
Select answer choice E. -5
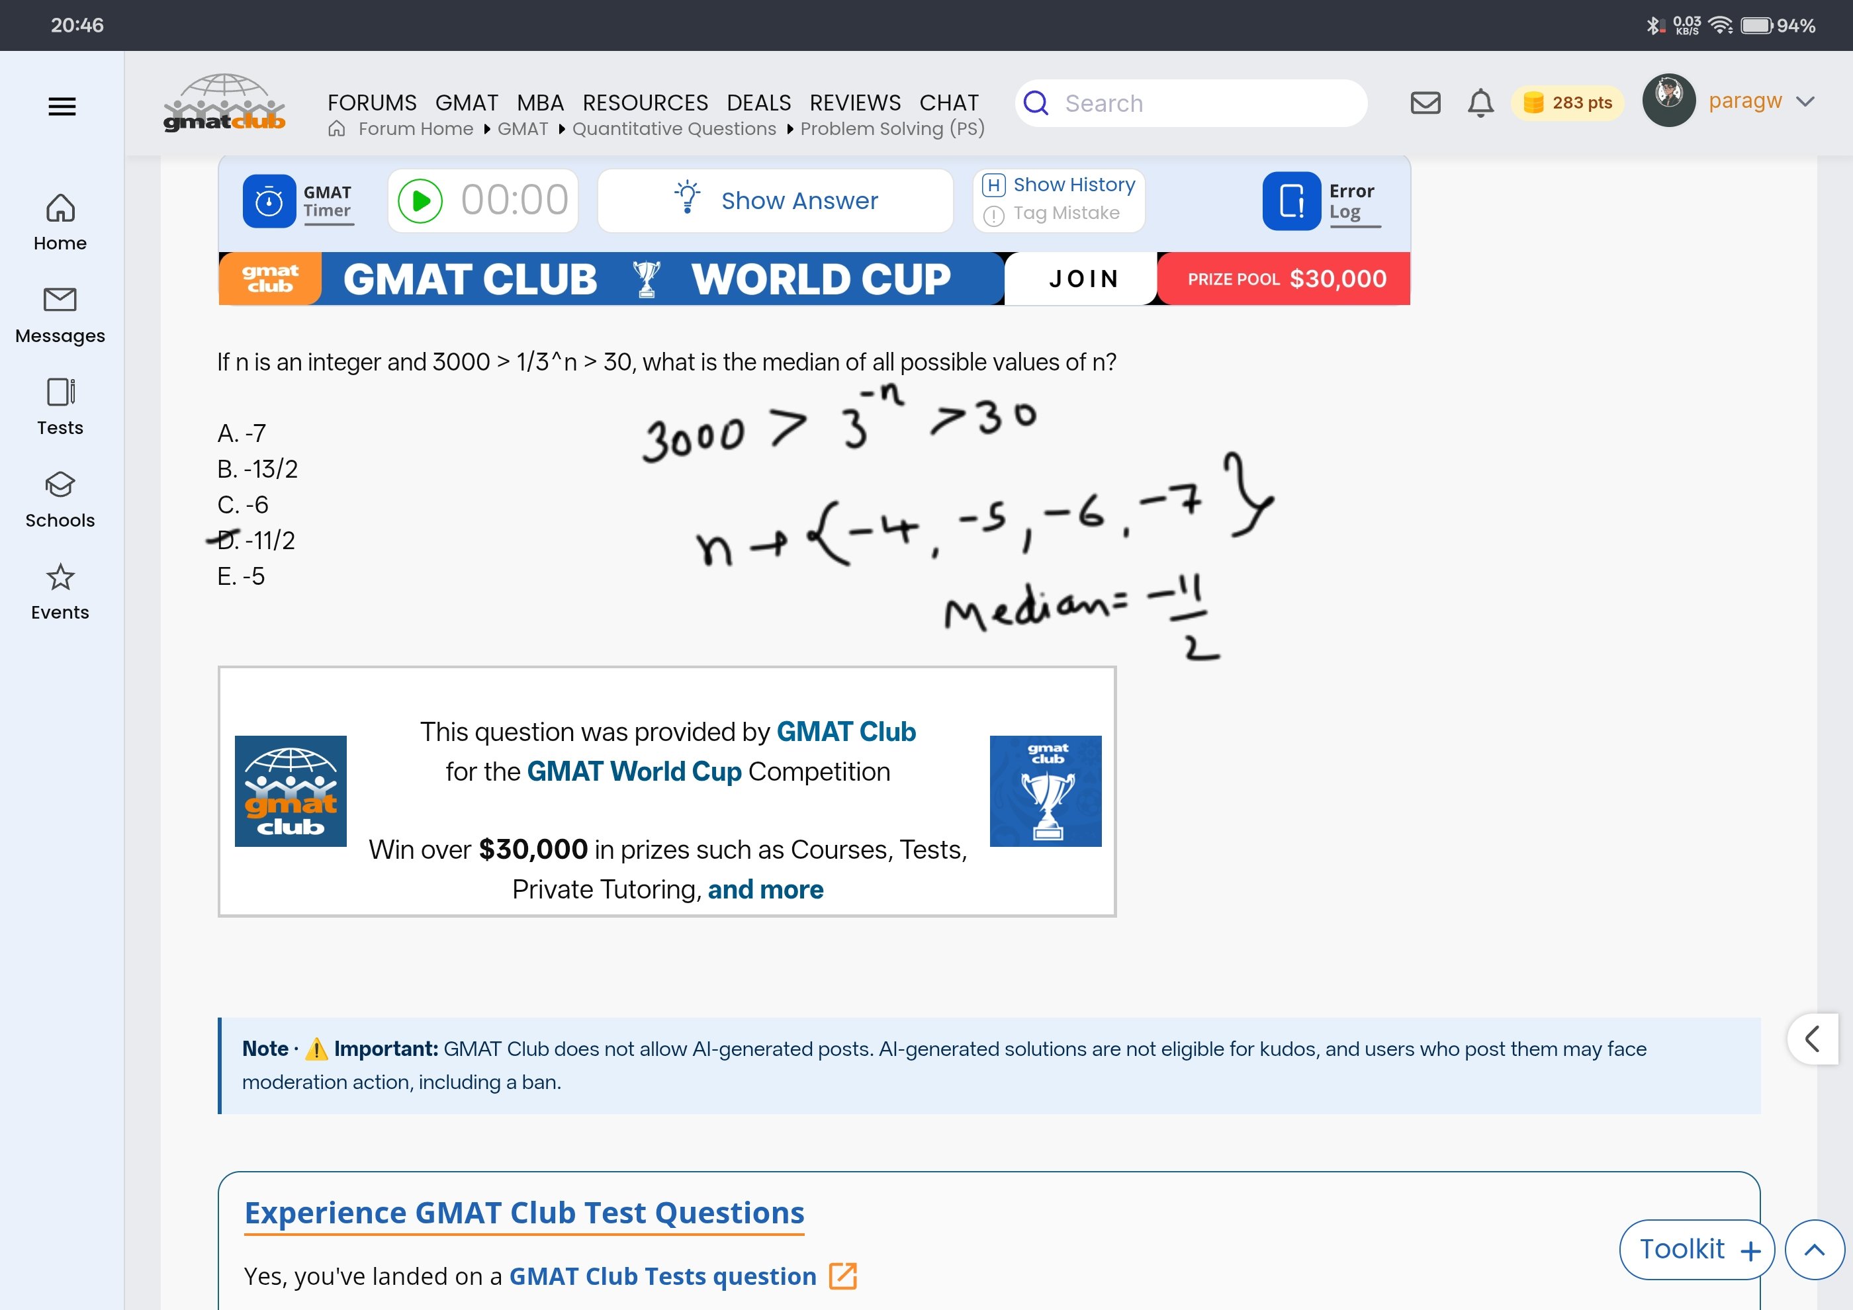pos(240,576)
